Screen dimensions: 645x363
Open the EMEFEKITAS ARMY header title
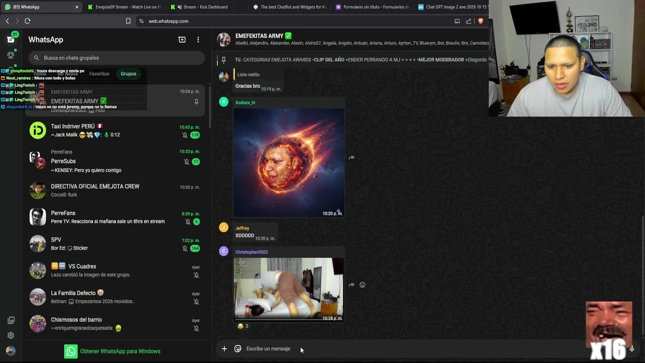(x=264, y=36)
